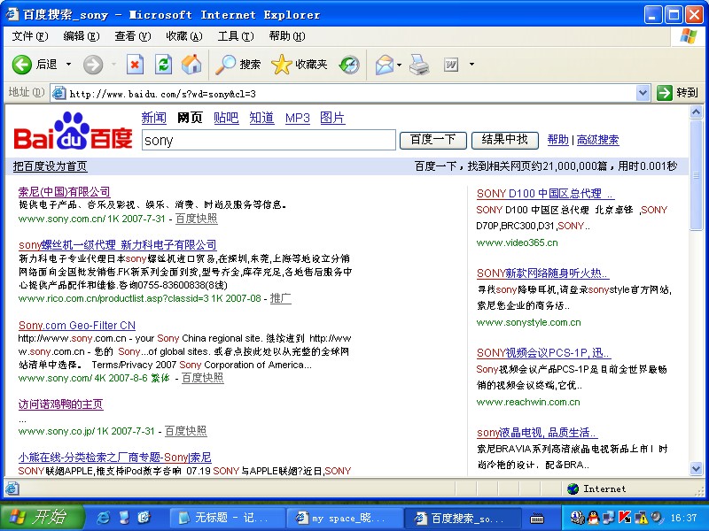Click the Forward arrow button
709x531 pixels.
[x=93, y=65]
